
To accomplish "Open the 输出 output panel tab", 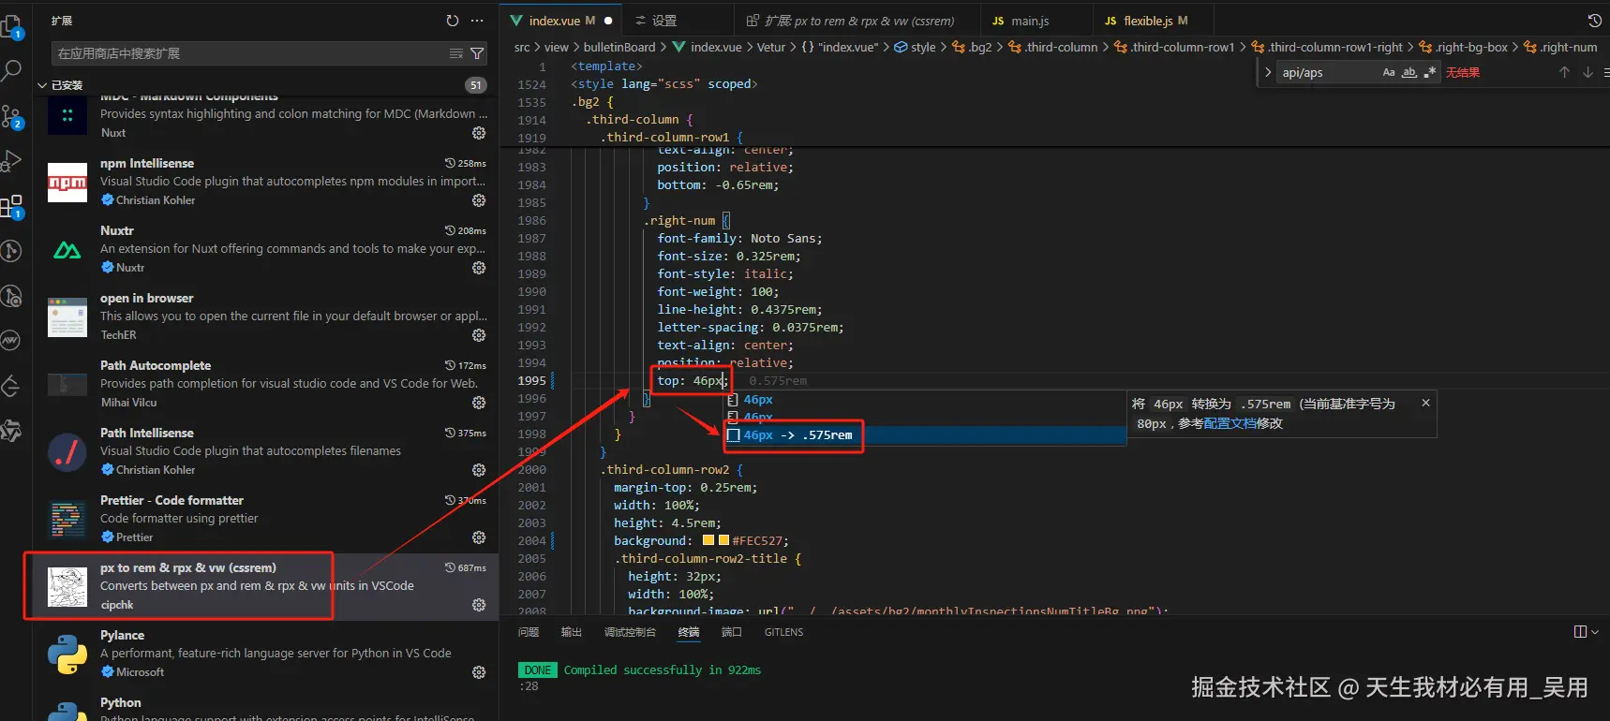I will [x=572, y=632].
